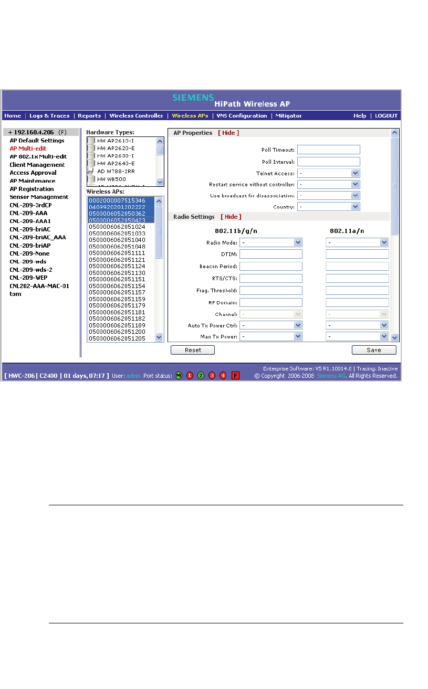Click the AD W788-2RR hardware icon
The width and height of the screenshot is (428, 689).
coord(91,172)
